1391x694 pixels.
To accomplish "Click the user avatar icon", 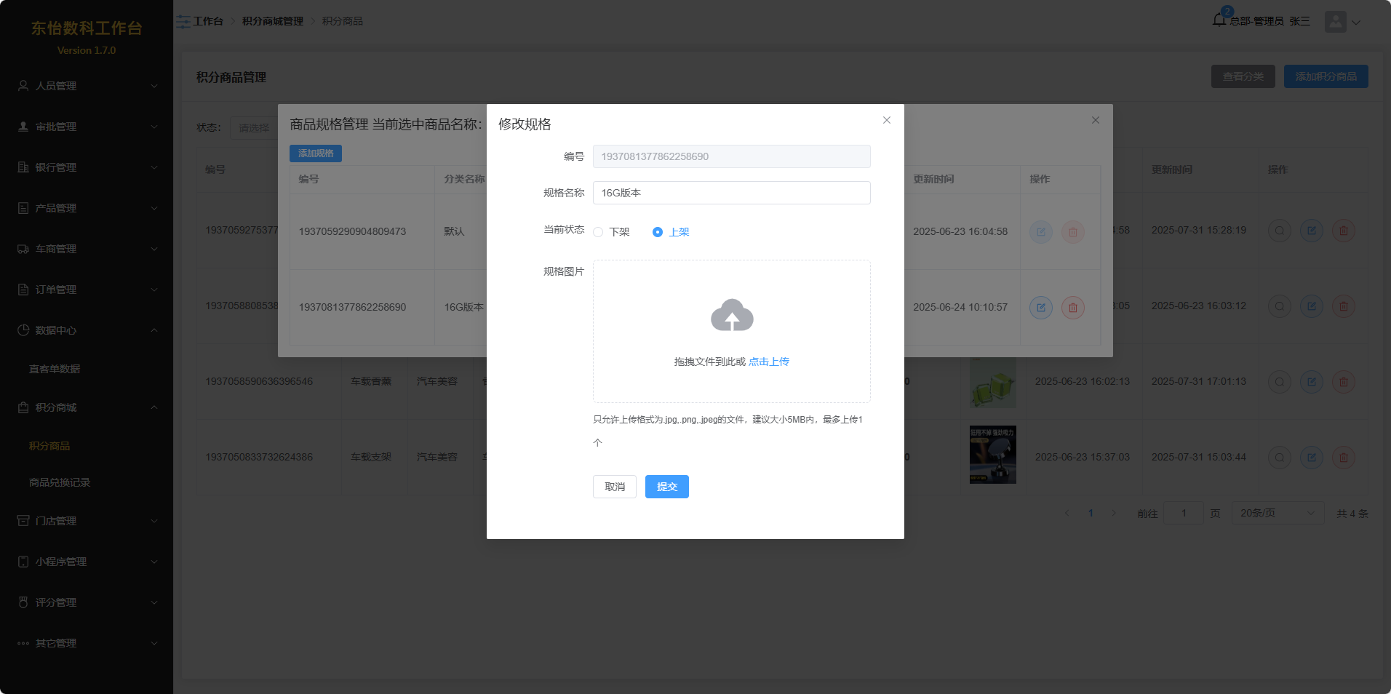I will [1335, 22].
